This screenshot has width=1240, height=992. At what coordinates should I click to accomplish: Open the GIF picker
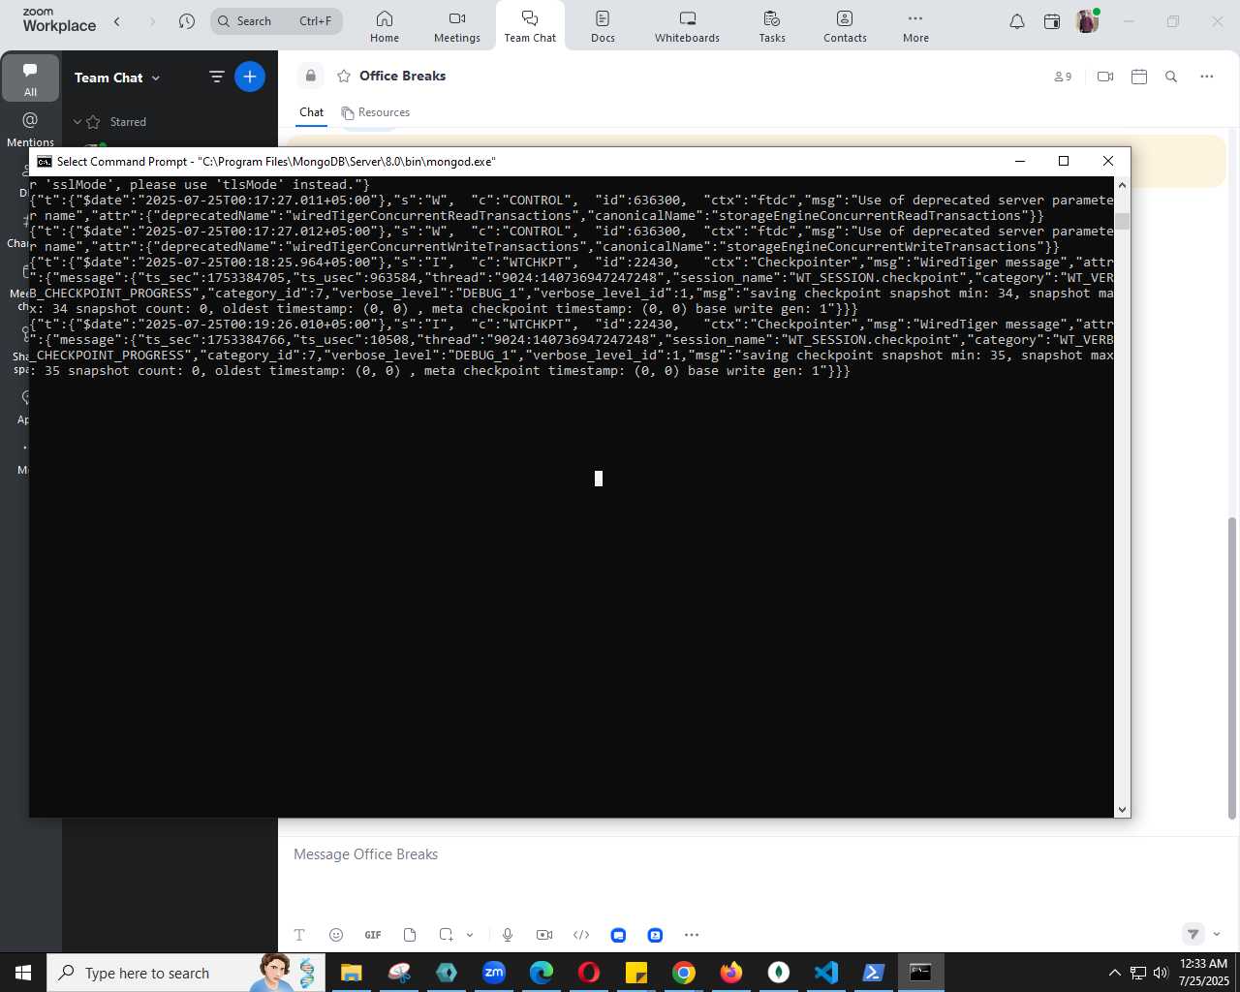(373, 935)
